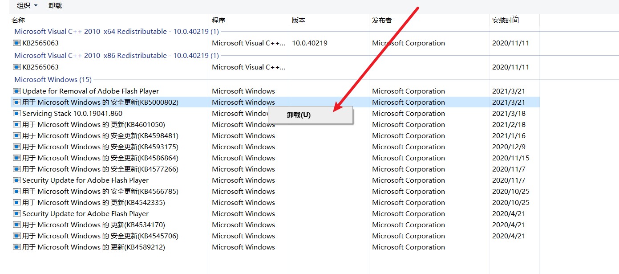This screenshot has height=274, width=619.
Task: Sort the list by the 名称 column header
Action: click(x=18, y=20)
